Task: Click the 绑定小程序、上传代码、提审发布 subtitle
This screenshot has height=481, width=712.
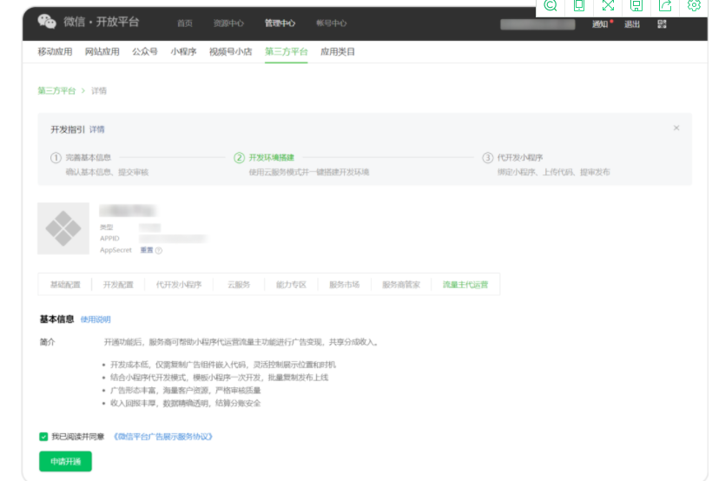Action: (553, 172)
